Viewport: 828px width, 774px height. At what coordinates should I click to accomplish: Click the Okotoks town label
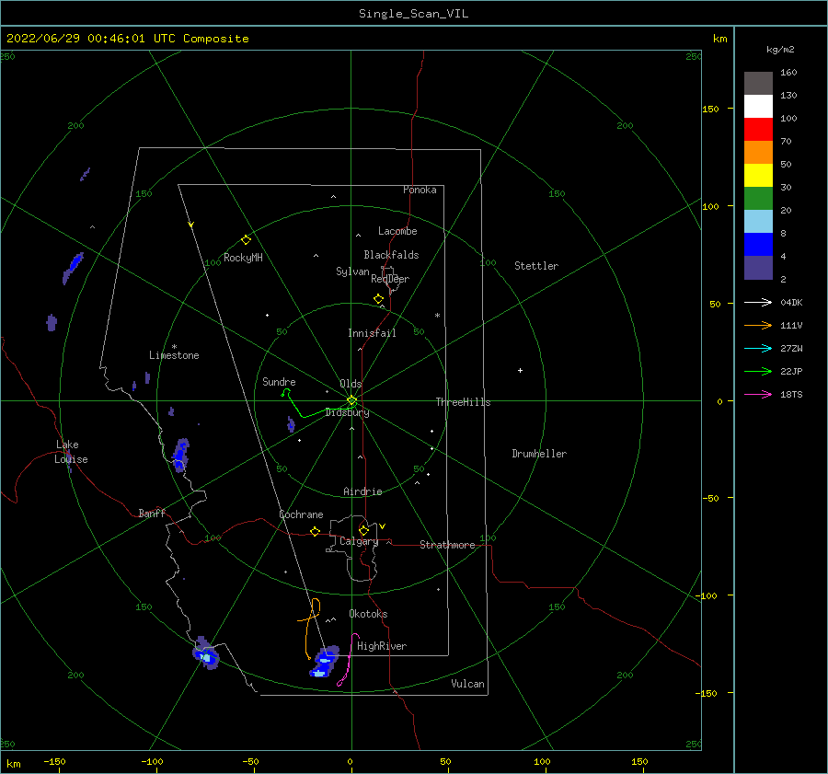pos(368,614)
